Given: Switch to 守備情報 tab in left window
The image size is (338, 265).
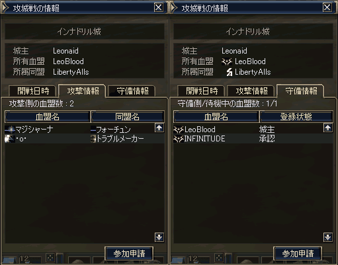Looking at the screenshot, I should pos(132,91).
